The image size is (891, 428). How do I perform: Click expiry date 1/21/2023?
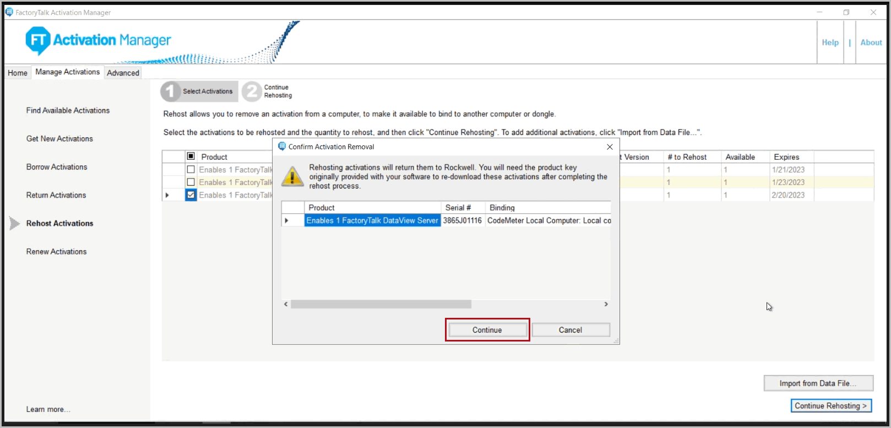pyautogui.click(x=788, y=170)
